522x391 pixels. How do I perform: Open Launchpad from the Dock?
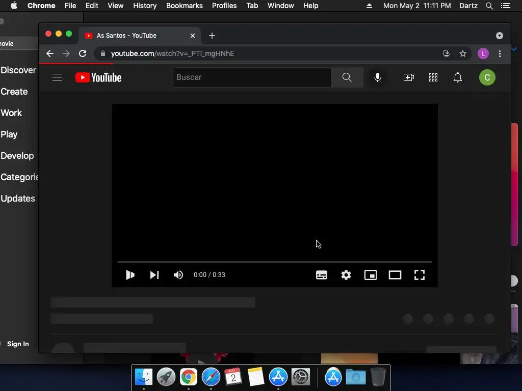click(x=166, y=377)
